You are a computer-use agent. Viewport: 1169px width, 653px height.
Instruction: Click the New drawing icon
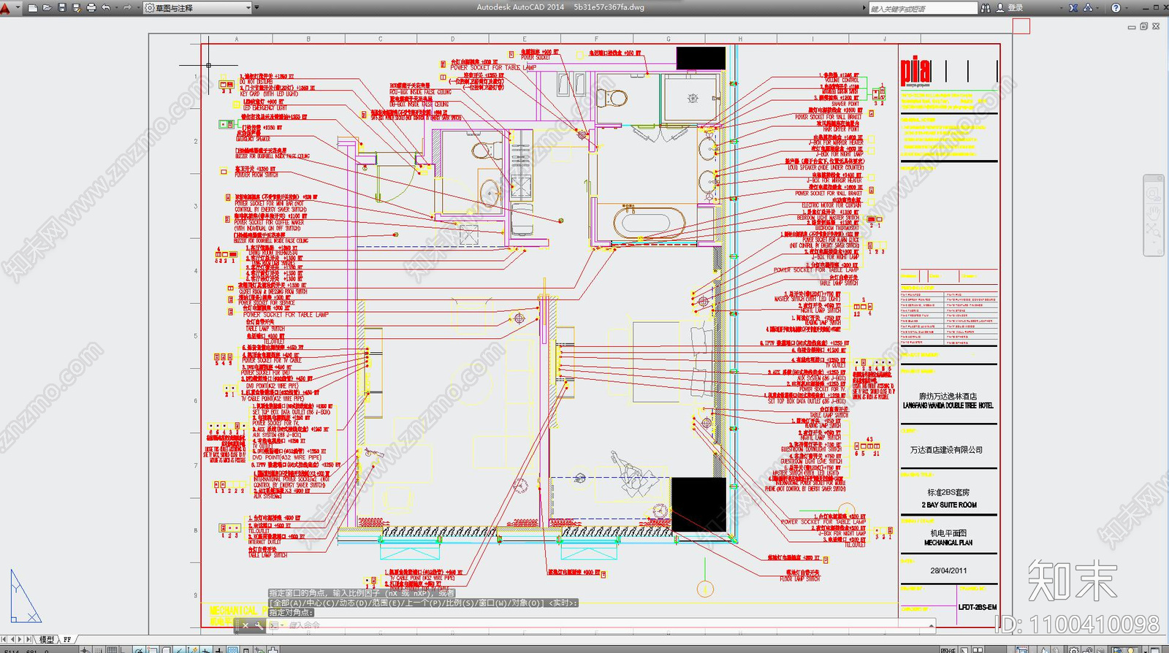[x=32, y=8]
